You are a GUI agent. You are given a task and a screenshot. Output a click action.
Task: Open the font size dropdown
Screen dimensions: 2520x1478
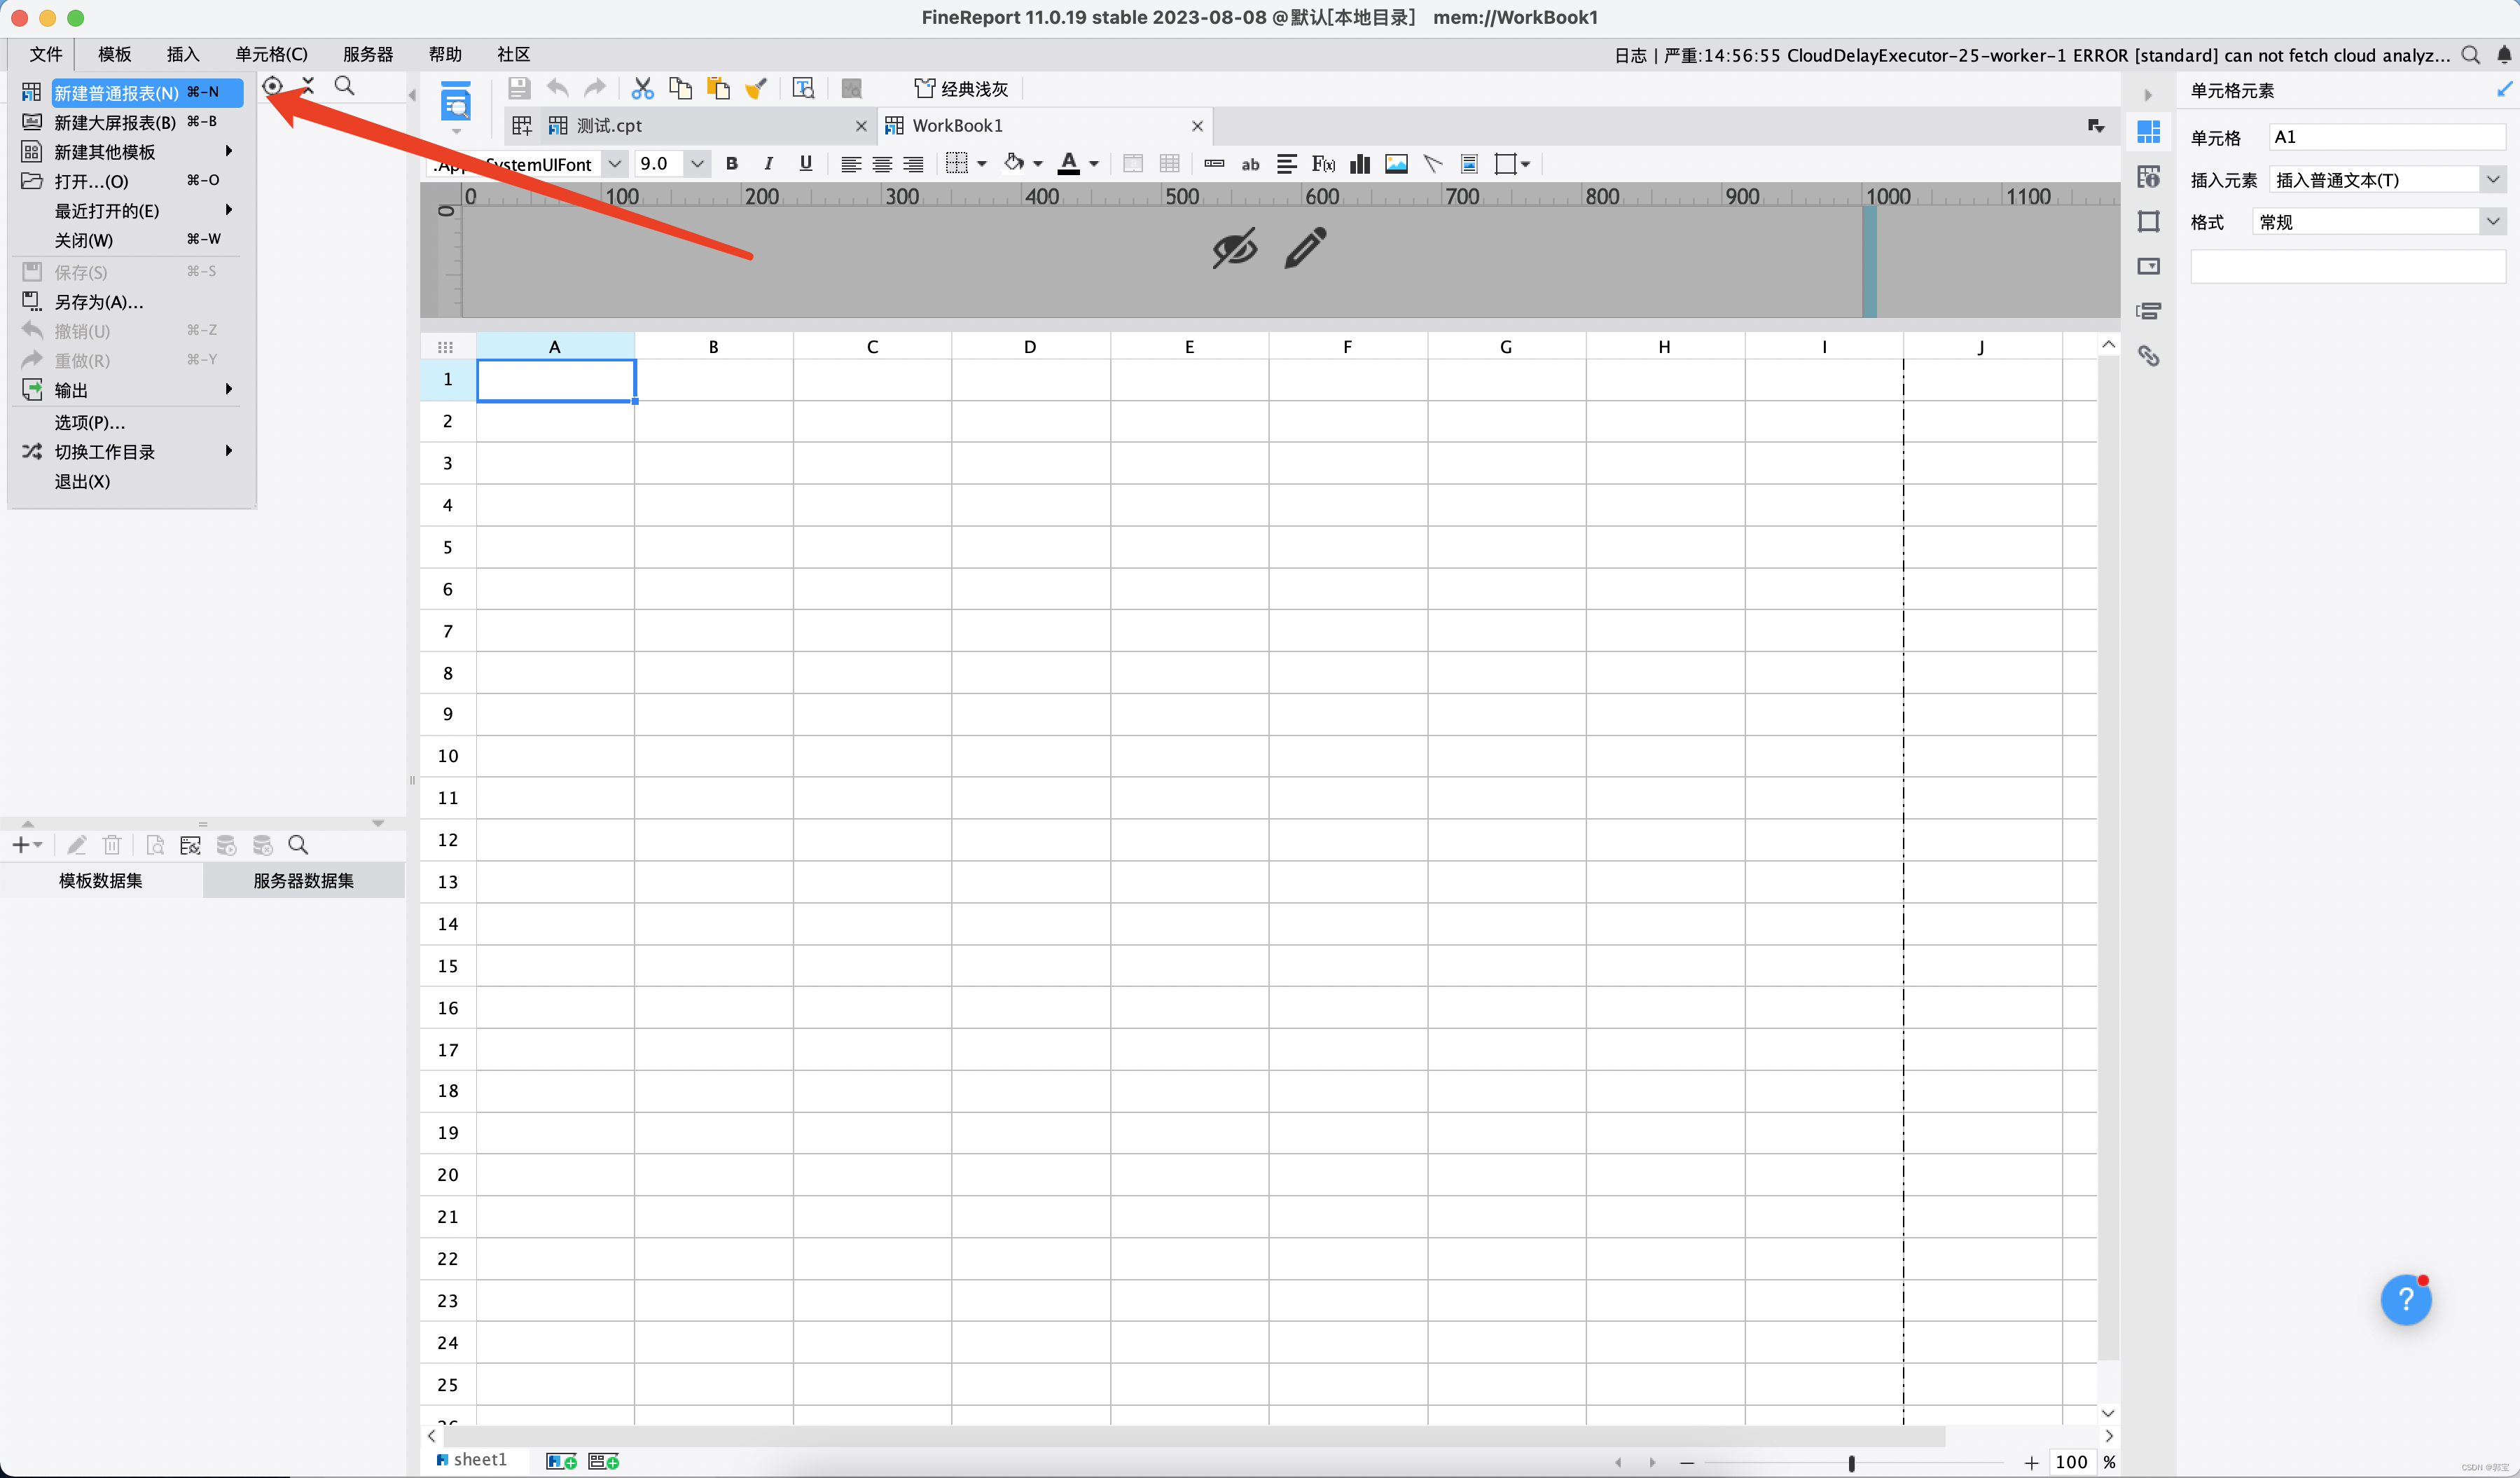(x=697, y=164)
